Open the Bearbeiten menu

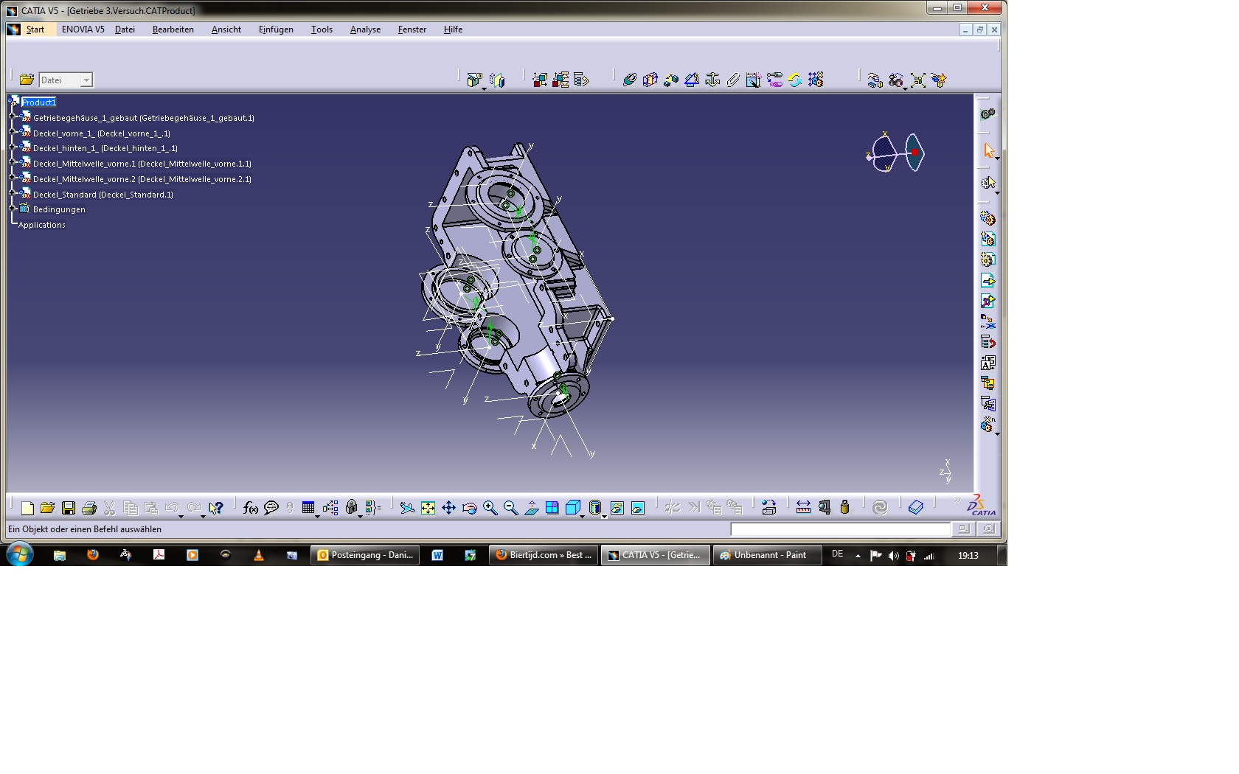coord(173,29)
